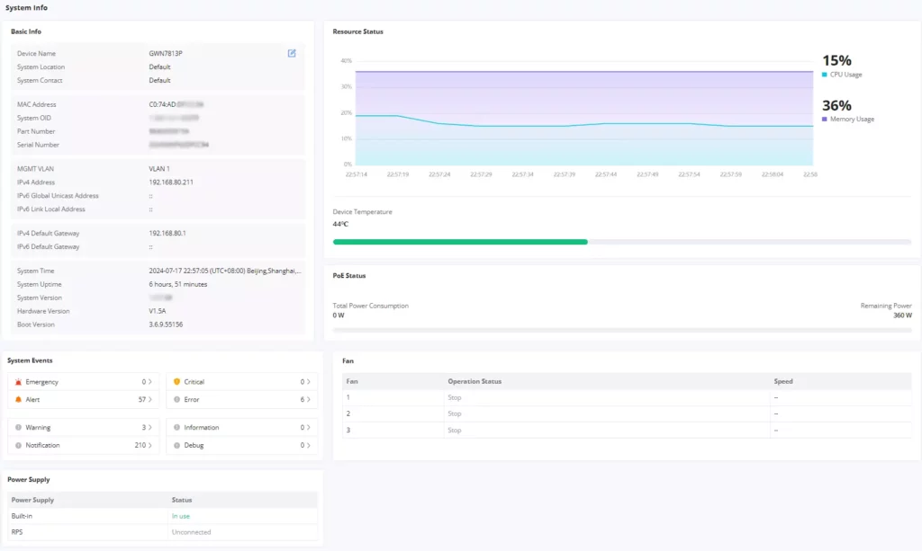Screen dimensions: 922x551
Task: Click Fan 2 Stop status
Action: 454,413
